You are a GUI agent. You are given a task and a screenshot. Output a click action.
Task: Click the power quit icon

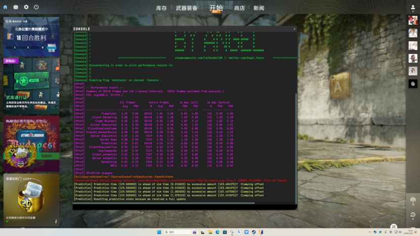click(x=36, y=7)
